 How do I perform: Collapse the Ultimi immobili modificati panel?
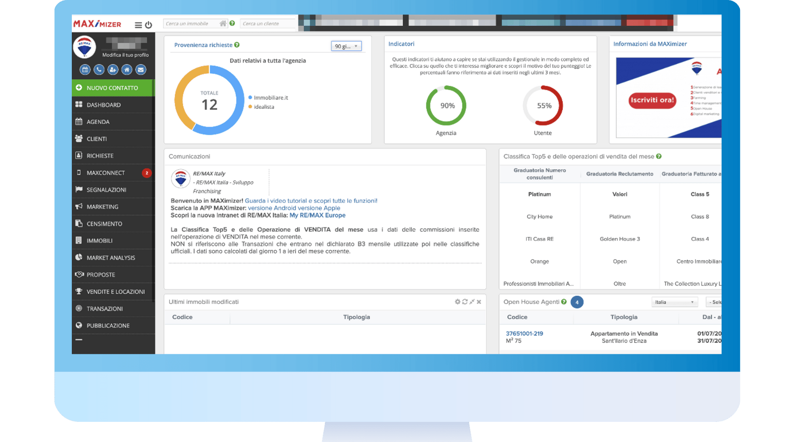(472, 302)
